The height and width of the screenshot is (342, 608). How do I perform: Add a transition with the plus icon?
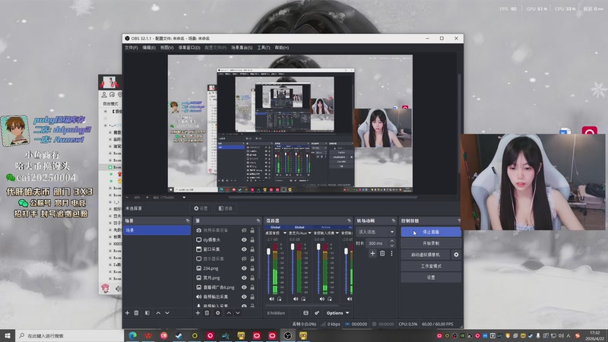[x=372, y=254]
